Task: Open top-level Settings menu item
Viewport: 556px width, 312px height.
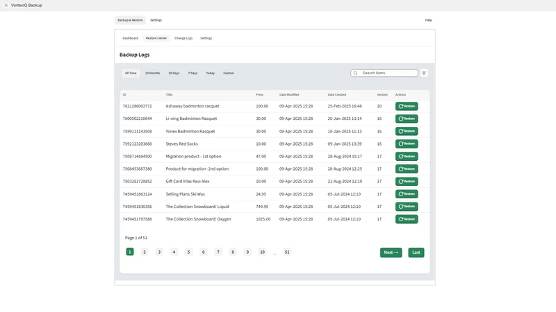Action: (156, 20)
